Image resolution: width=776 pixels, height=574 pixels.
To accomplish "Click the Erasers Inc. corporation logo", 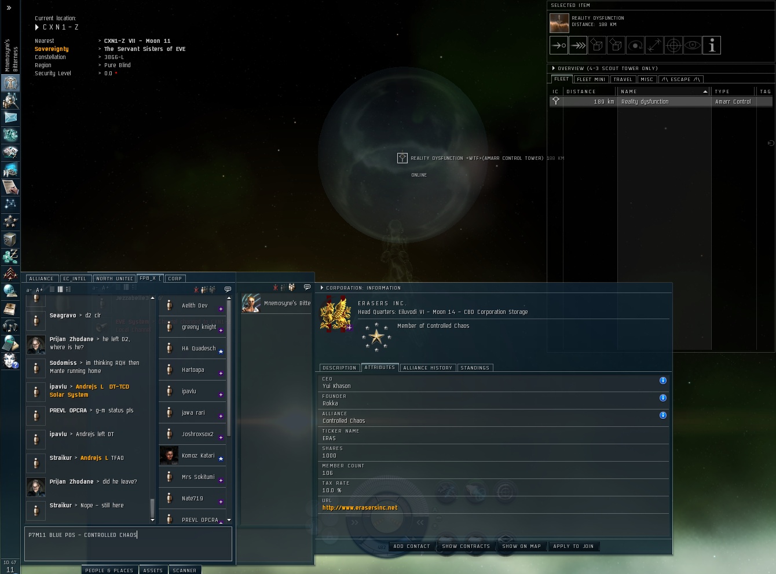I will (336, 314).
